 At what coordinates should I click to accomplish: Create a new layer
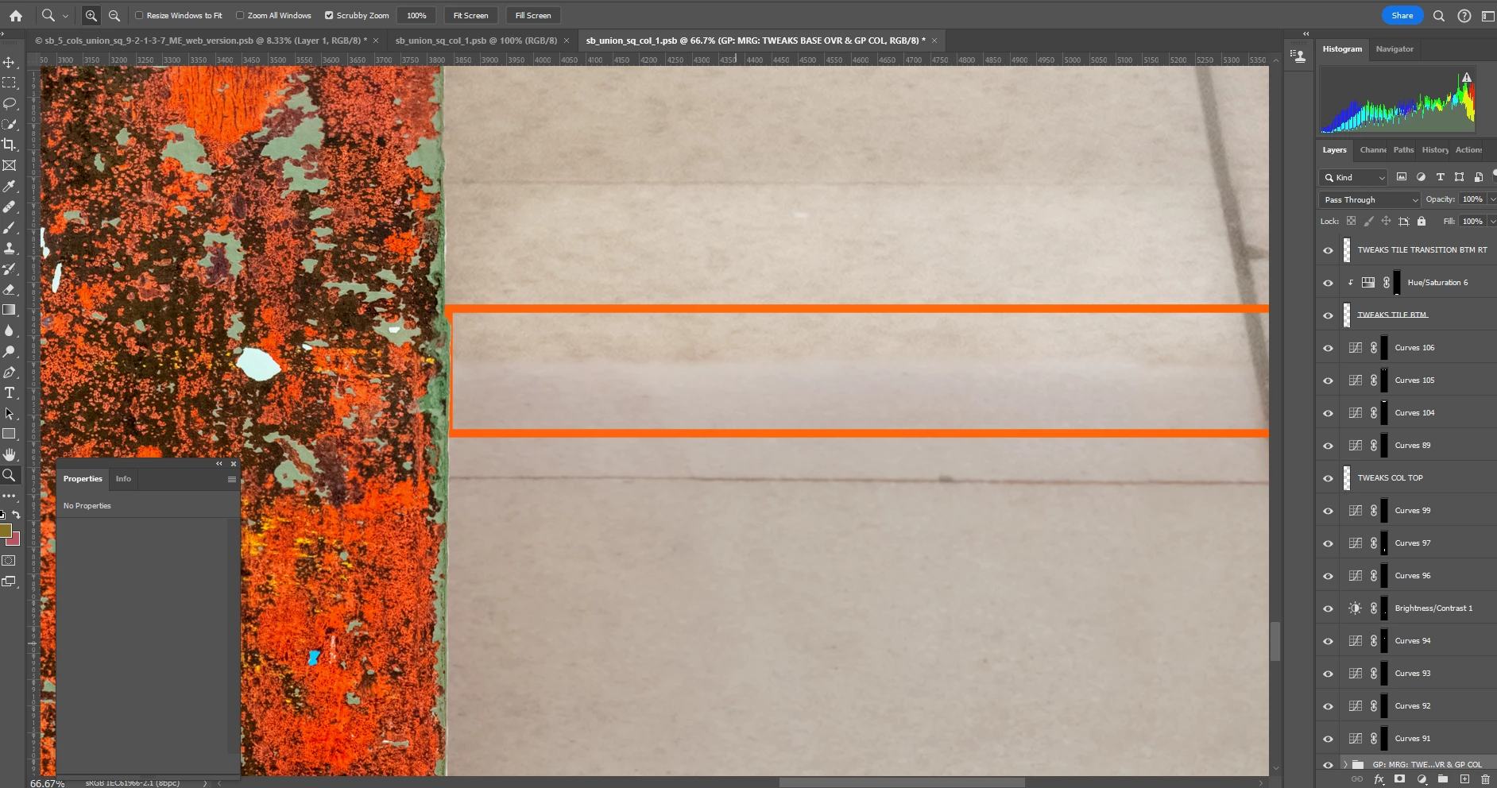1464,779
